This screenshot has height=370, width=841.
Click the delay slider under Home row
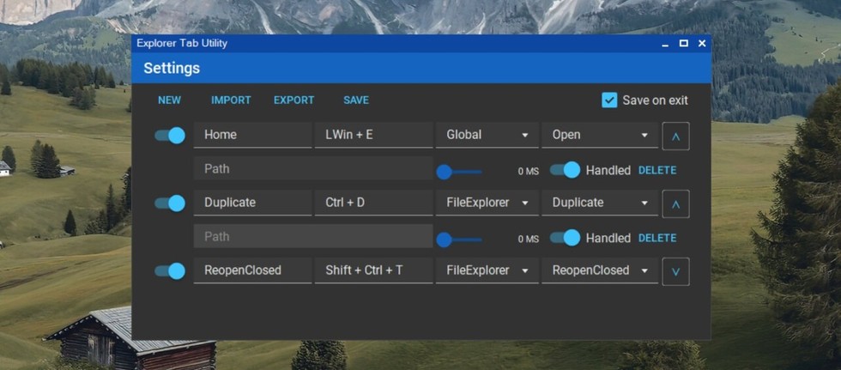point(459,172)
